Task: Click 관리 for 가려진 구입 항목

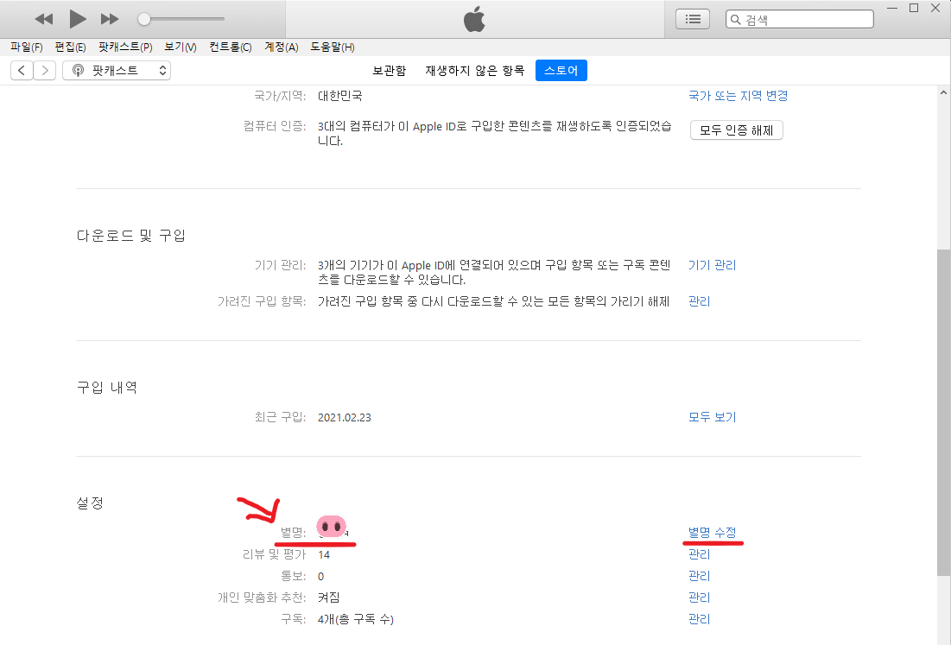Action: click(700, 301)
